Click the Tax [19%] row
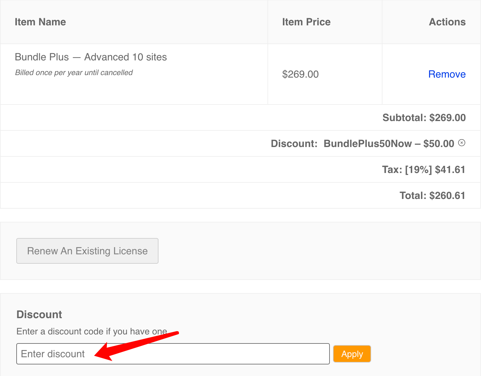483x376 pixels. pos(423,169)
